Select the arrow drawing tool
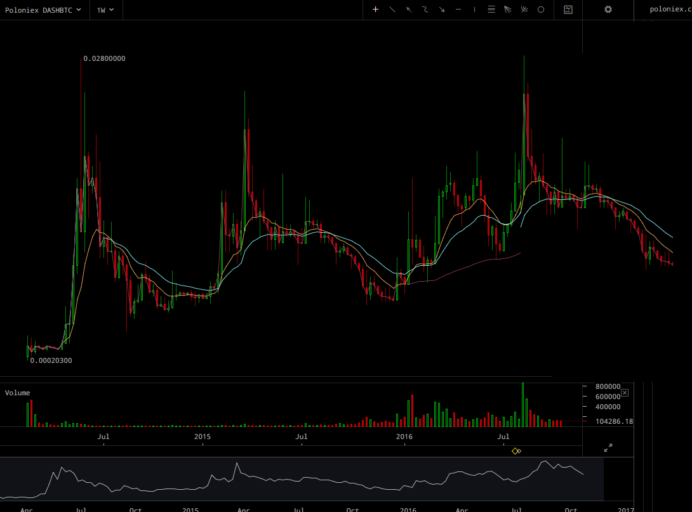Screen dimensions: 692x512 tap(442, 10)
